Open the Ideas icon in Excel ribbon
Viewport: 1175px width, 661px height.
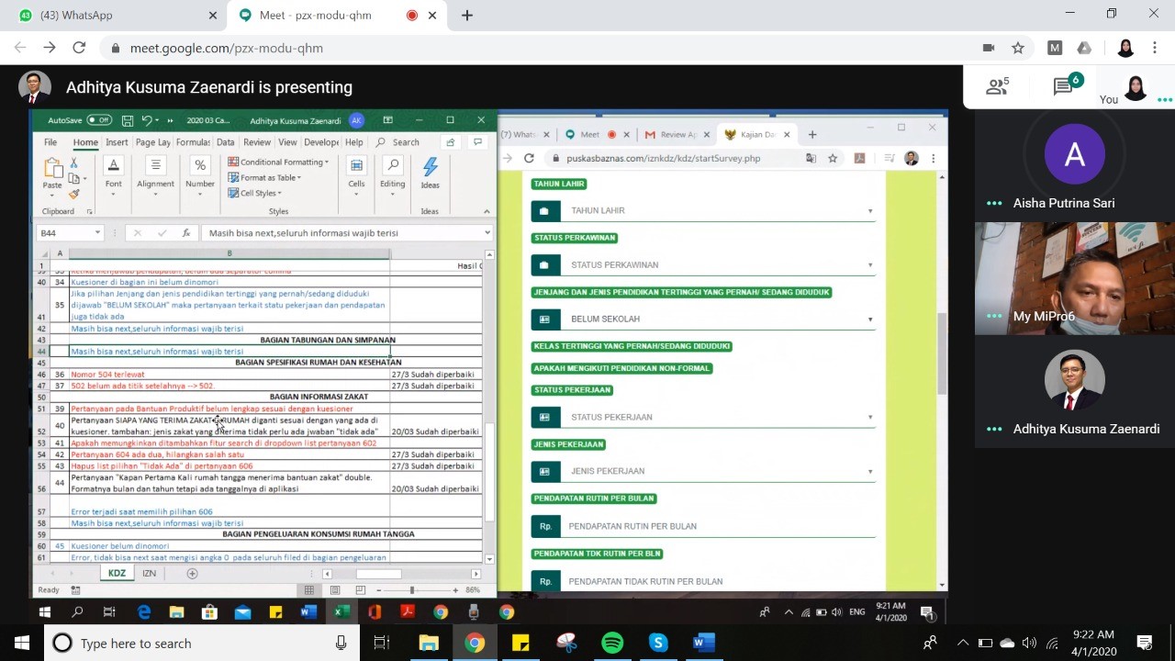[430, 172]
